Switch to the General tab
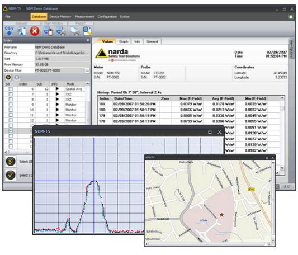Screen dimensions: 298x255 (x=153, y=41)
